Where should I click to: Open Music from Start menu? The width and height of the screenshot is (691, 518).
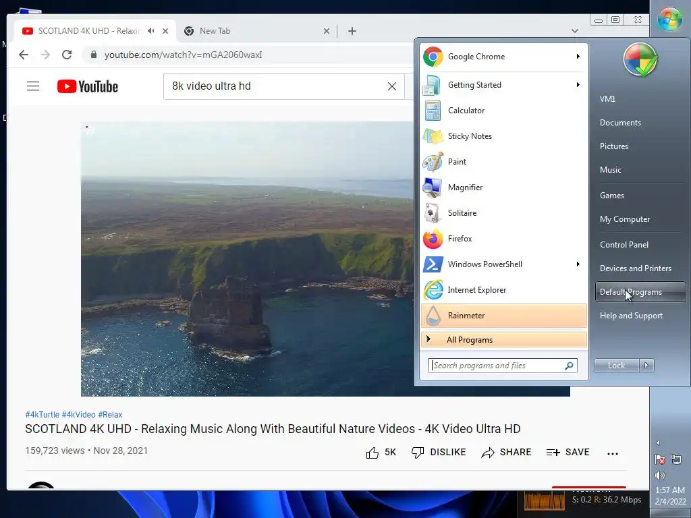pos(610,170)
